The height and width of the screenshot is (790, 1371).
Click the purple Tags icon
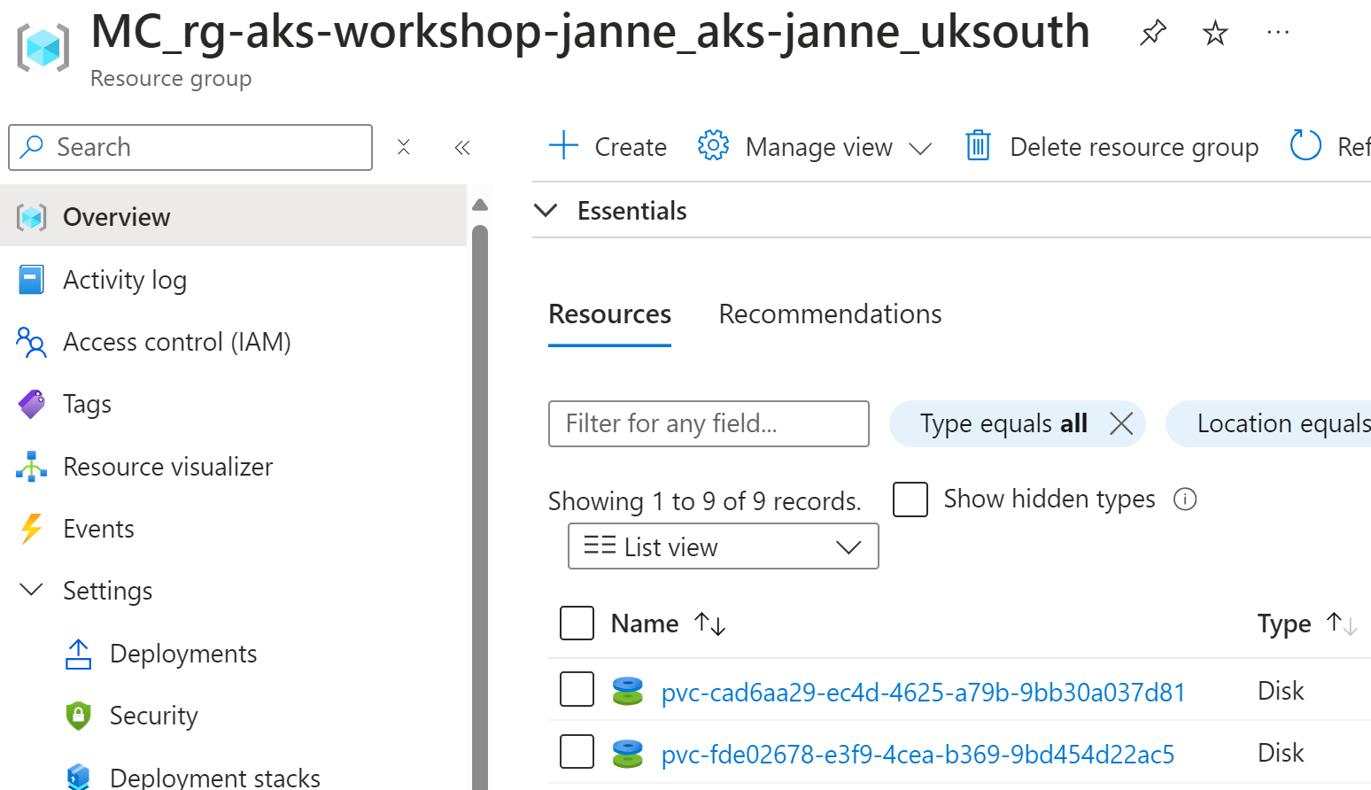coord(31,404)
